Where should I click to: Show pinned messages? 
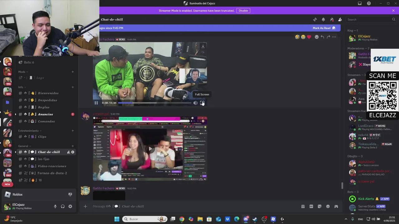point(332,19)
